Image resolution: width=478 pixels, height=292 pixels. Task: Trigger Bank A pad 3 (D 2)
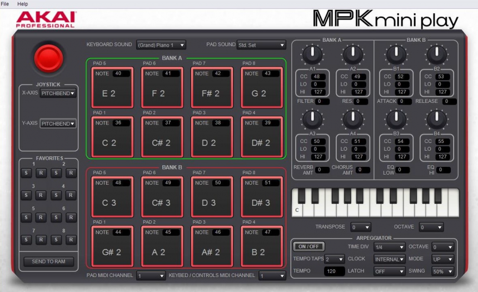(x=212, y=137)
